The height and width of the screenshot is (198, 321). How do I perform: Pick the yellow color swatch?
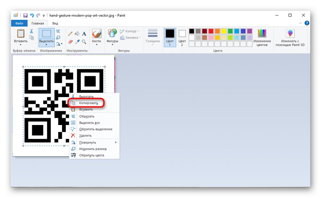point(224,31)
